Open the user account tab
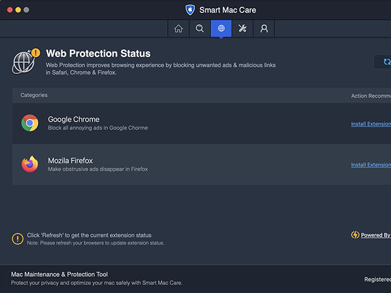 click(264, 28)
